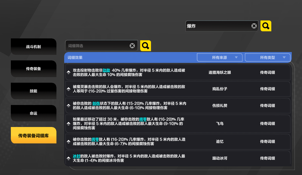Click the yellow search button beside 爆炸
The height and width of the screenshot is (175, 302).
coord(266,26)
